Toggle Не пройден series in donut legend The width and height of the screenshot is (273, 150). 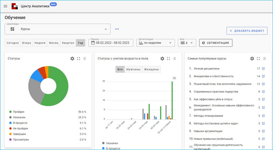(x=18, y=129)
